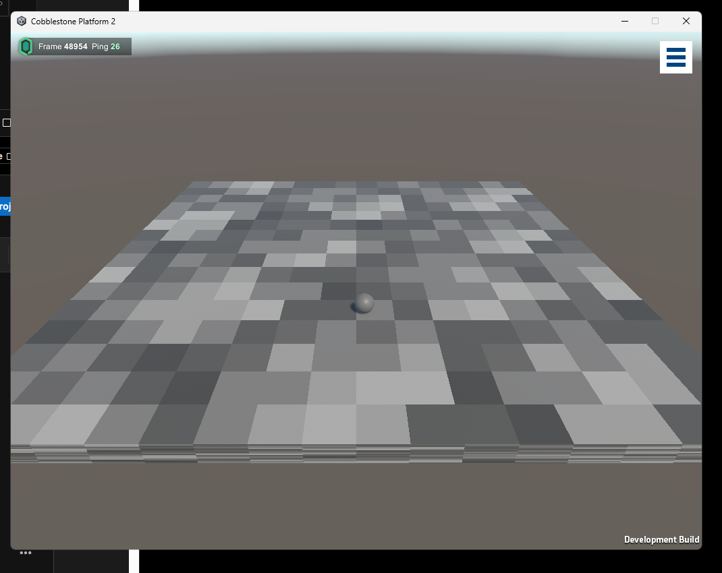Open the three-dots menu at bottom left
Screen dimensions: 722x573
tap(26, 553)
